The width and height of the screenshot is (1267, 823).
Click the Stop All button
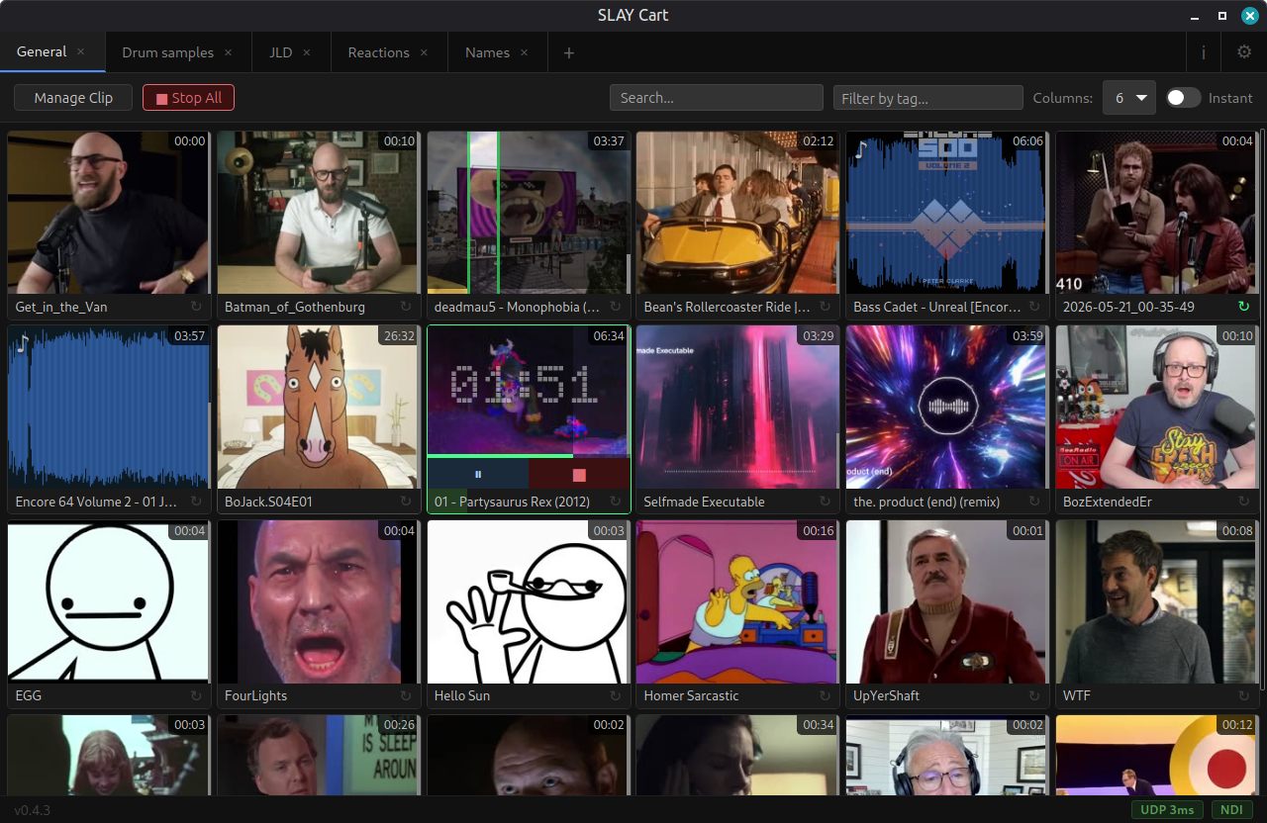188,98
